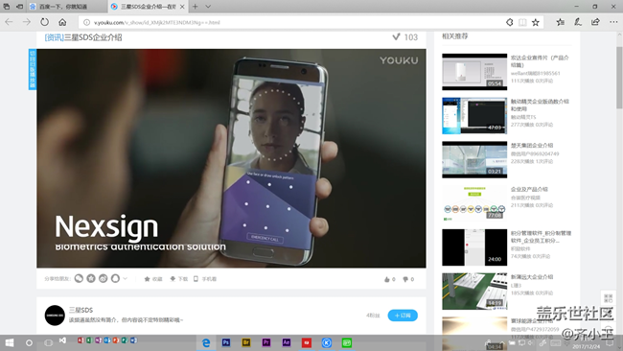This screenshot has height=351, width=623.
Task: Launch Visual Studio from taskbar
Action: [62, 340]
